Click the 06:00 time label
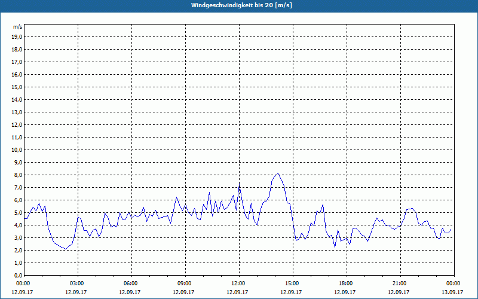 click(131, 283)
